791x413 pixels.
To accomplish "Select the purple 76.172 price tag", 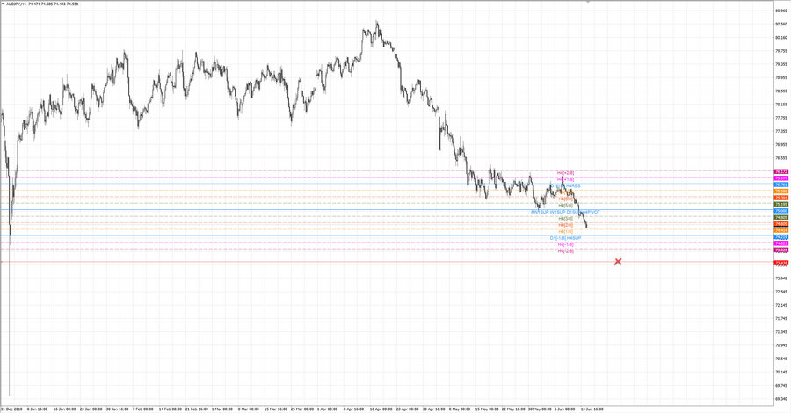I will point(781,172).
